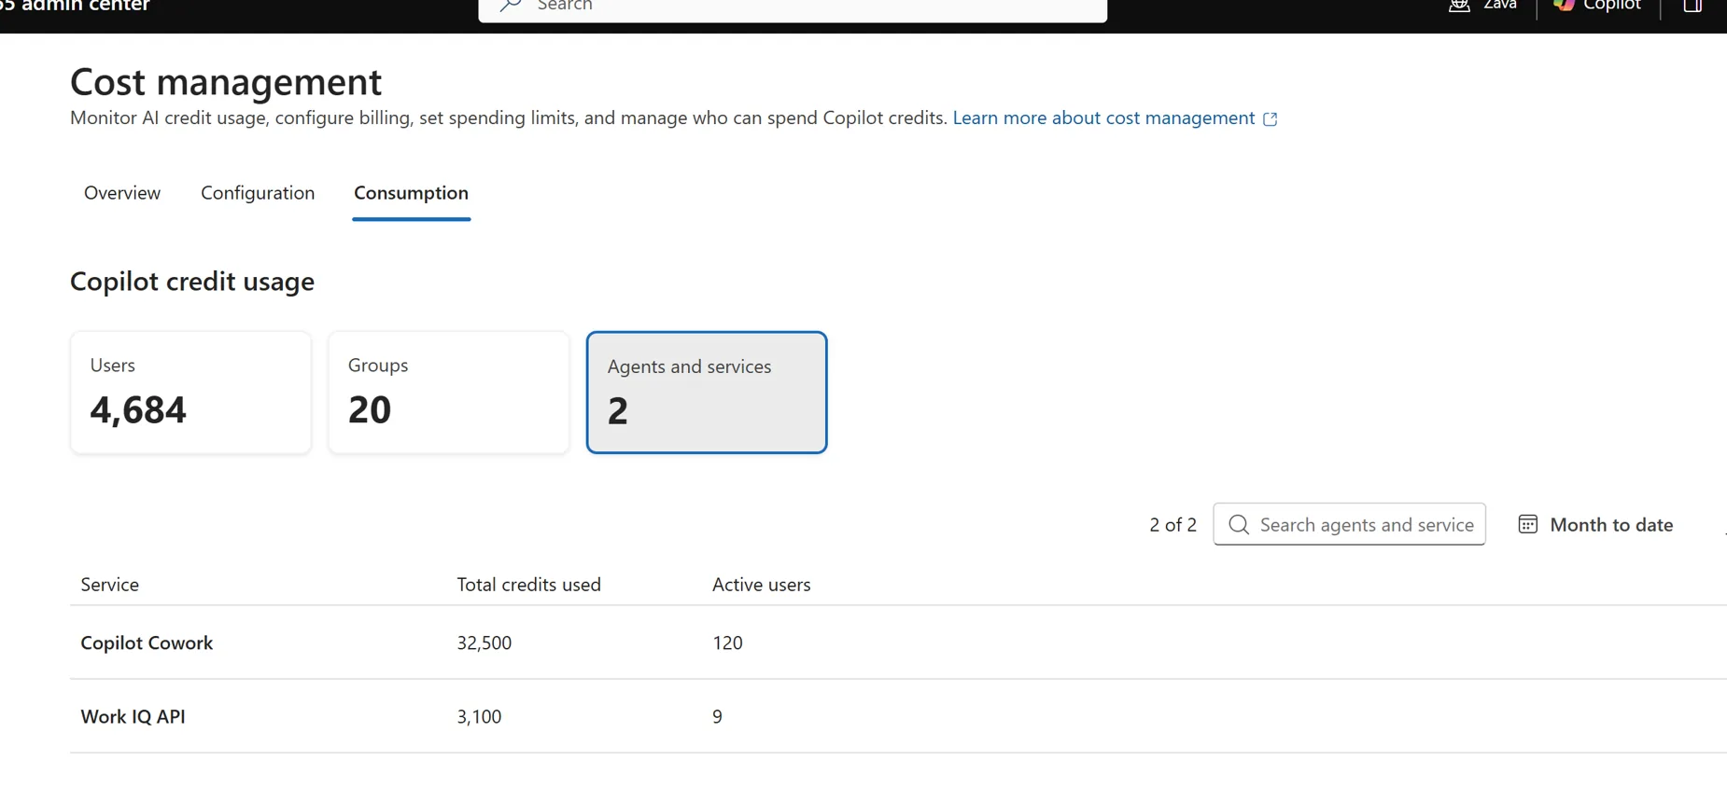The width and height of the screenshot is (1727, 801).
Task: Open the Copilot button in top bar
Action: (x=1597, y=6)
